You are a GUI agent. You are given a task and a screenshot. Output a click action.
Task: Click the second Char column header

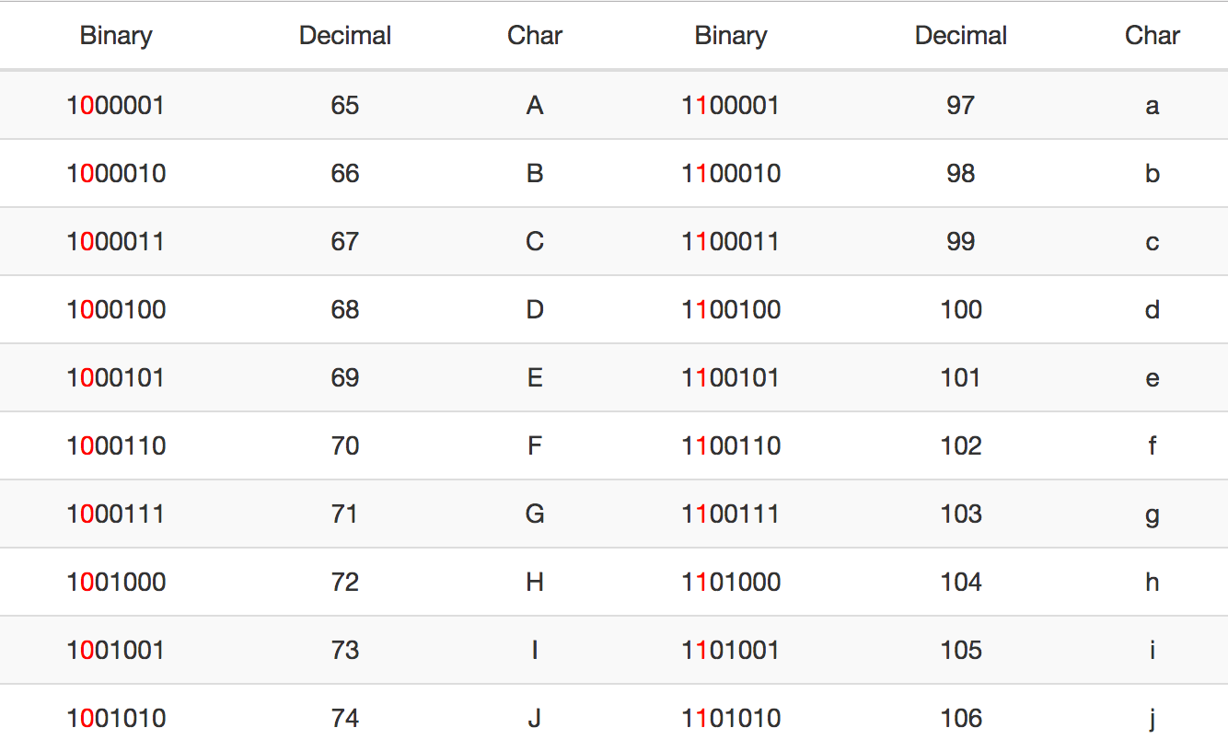point(1153,36)
